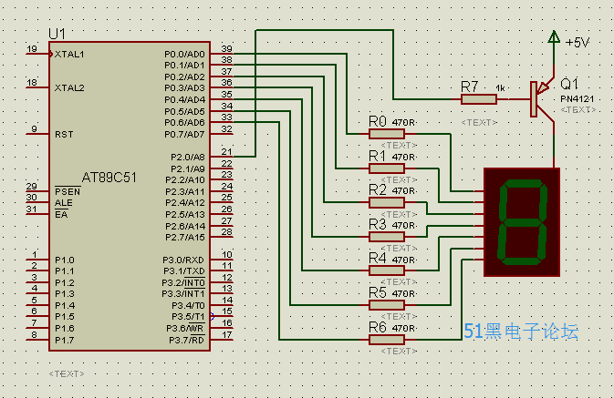
Task: Click the P3.1/TXD pin label
Action: tap(183, 270)
